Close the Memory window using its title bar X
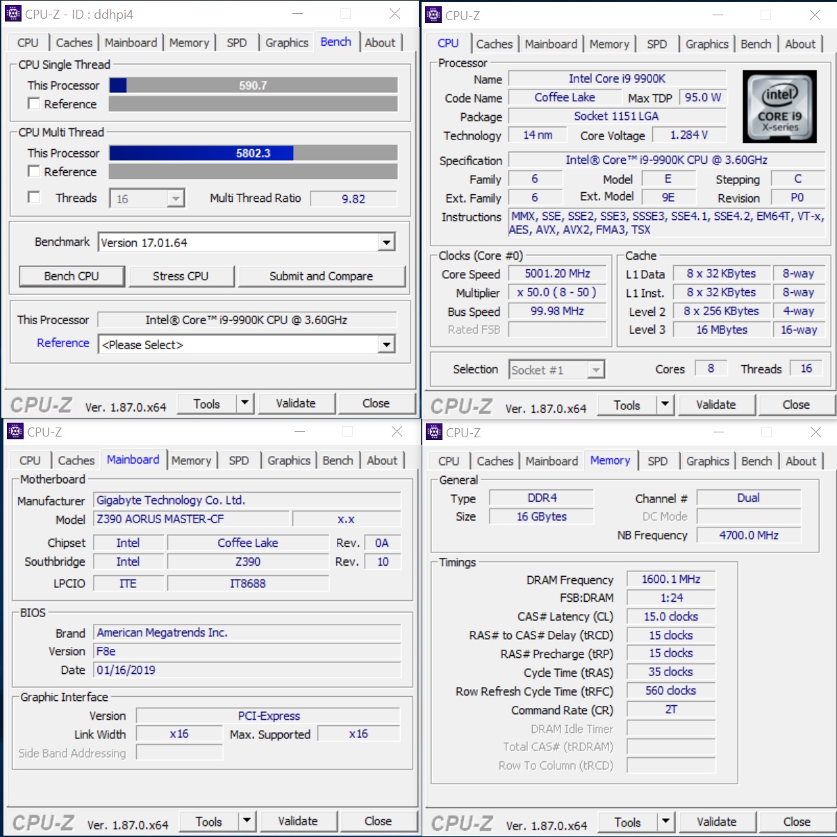This screenshot has height=837, width=837. click(x=815, y=432)
